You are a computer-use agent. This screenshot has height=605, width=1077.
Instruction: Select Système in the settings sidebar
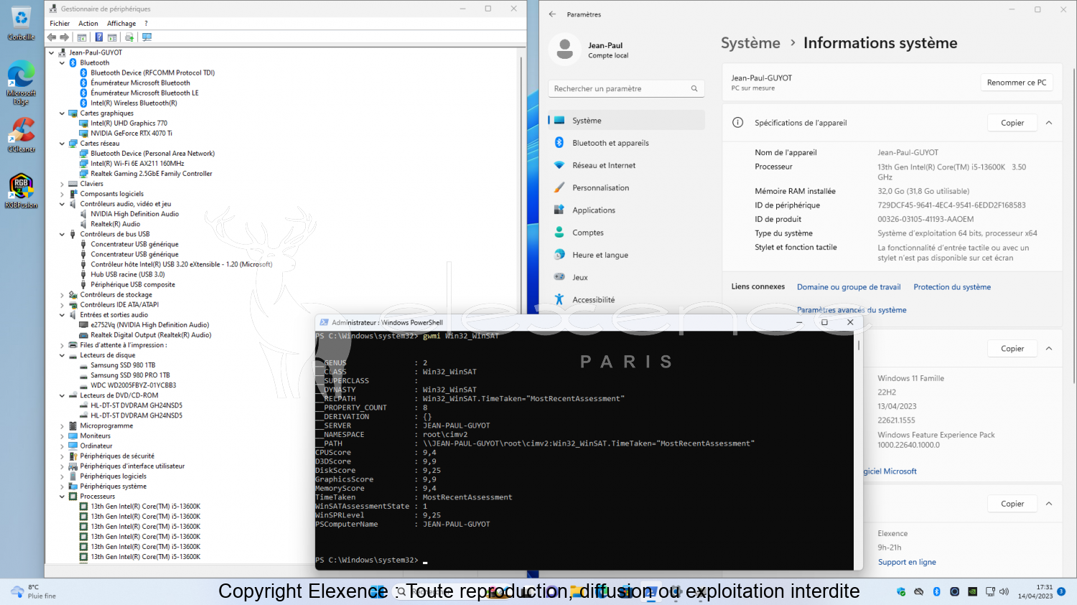(626, 121)
